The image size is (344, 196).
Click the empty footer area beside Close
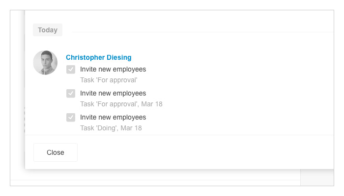coord(205,152)
